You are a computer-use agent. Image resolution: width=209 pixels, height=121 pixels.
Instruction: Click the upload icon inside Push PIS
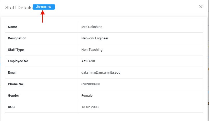[38, 7]
